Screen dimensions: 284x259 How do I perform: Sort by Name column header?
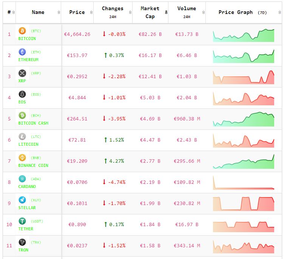tap(38, 12)
